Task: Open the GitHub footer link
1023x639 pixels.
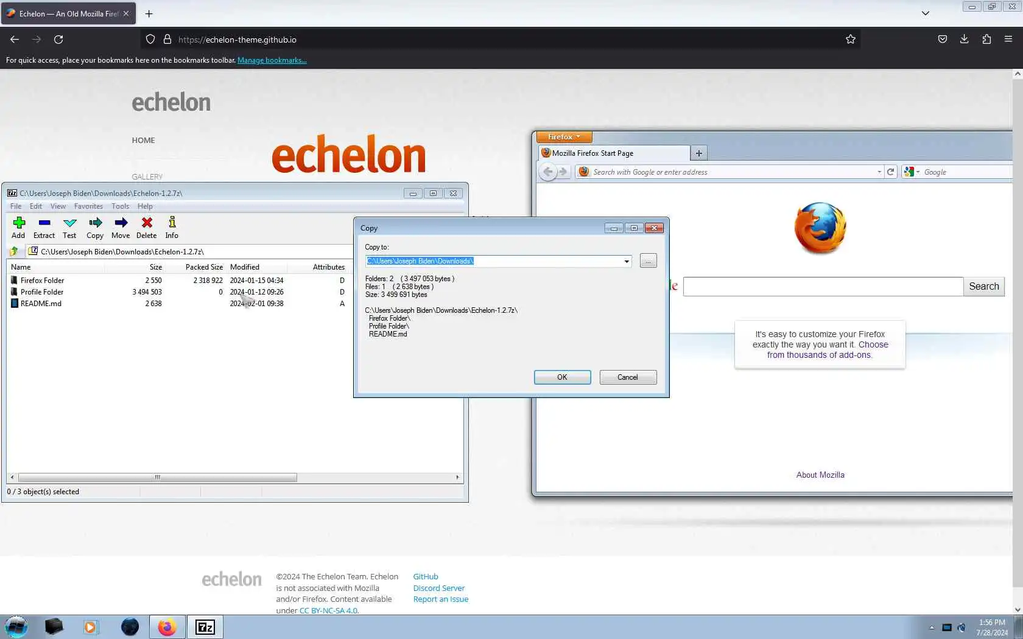Action: 426,577
